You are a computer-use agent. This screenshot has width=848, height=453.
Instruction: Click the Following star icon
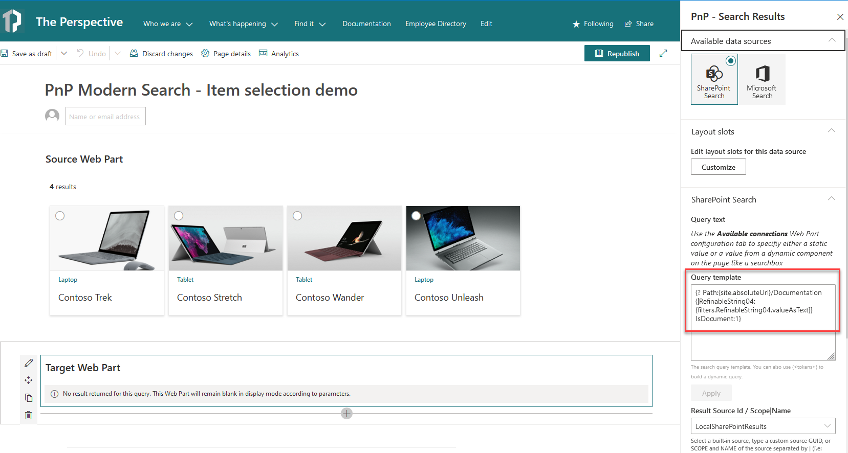576,24
